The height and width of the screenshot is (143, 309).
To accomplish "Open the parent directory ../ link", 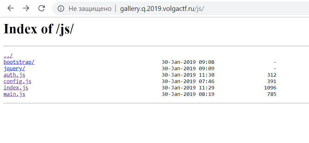I will coord(8,55).
